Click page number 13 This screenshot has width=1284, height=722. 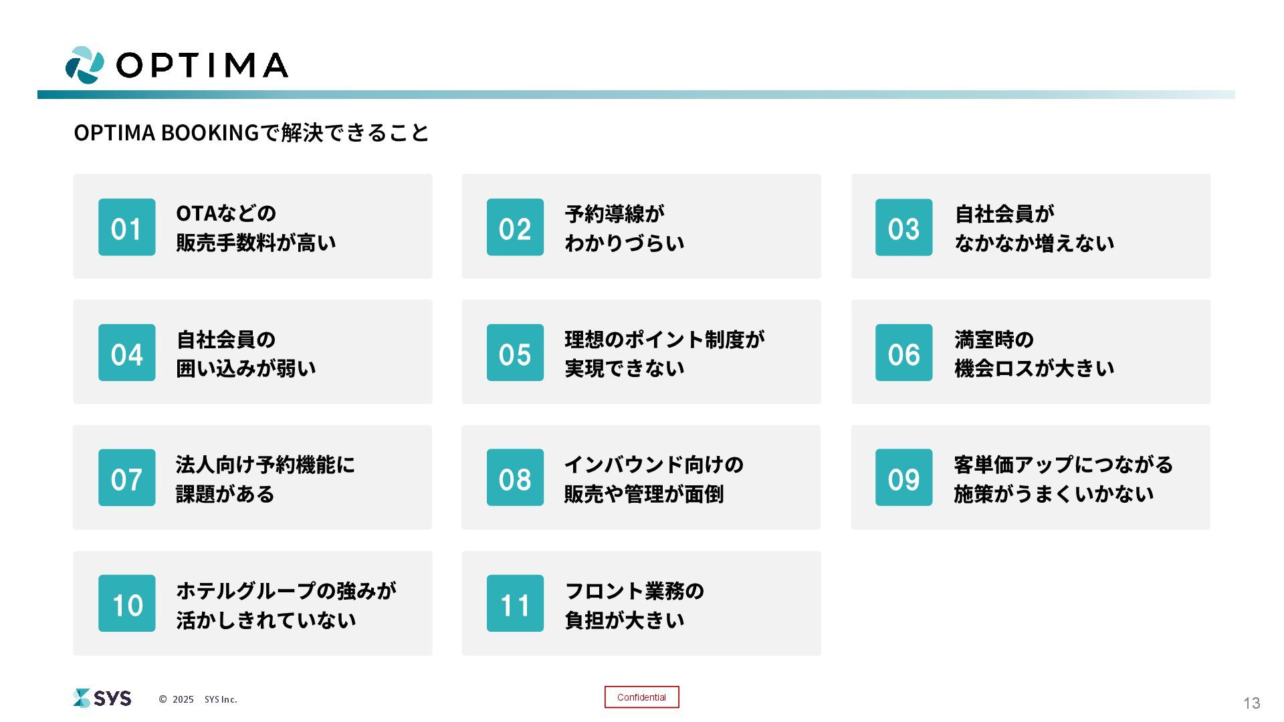coord(1252,703)
